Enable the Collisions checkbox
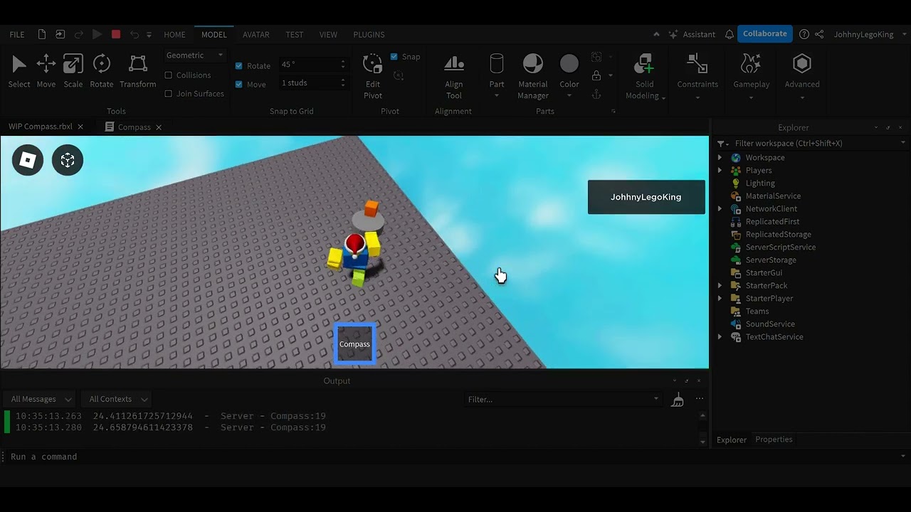 [x=169, y=75]
